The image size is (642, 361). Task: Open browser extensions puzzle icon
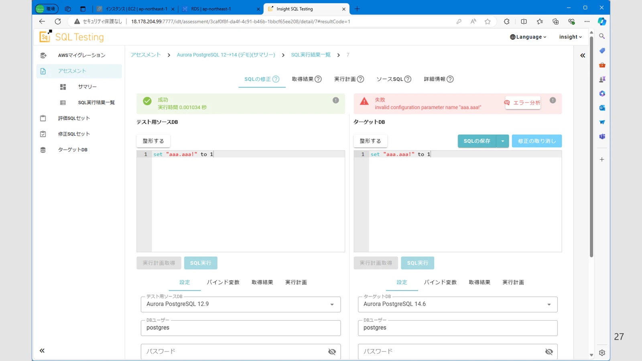[x=507, y=22]
